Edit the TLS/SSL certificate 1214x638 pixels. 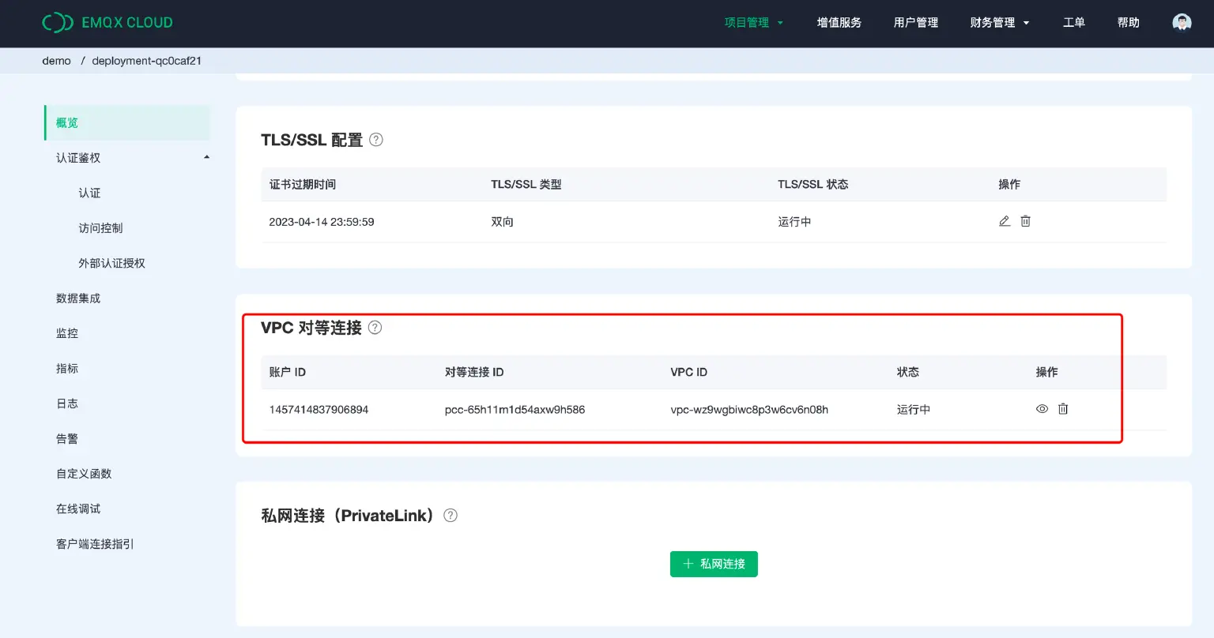[x=1005, y=221]
